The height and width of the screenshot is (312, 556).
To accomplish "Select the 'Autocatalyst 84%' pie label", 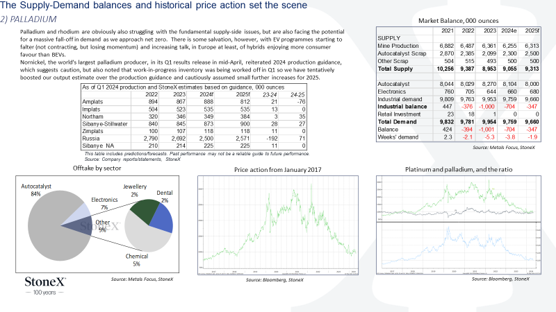I will point(36,190).
